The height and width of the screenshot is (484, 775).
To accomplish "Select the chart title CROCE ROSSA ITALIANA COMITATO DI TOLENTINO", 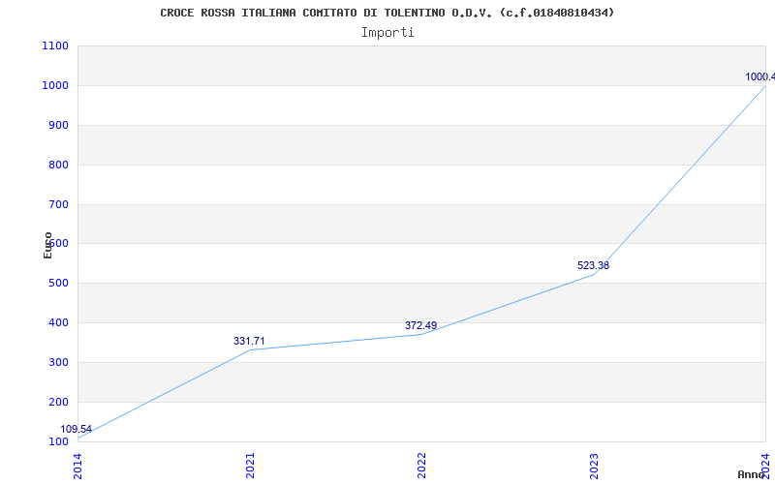I will pos(387,13).
